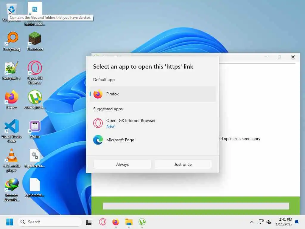Expand hidden system tray icons chevron
This screenshot has width=305, height=229.
tap(251, 222)
